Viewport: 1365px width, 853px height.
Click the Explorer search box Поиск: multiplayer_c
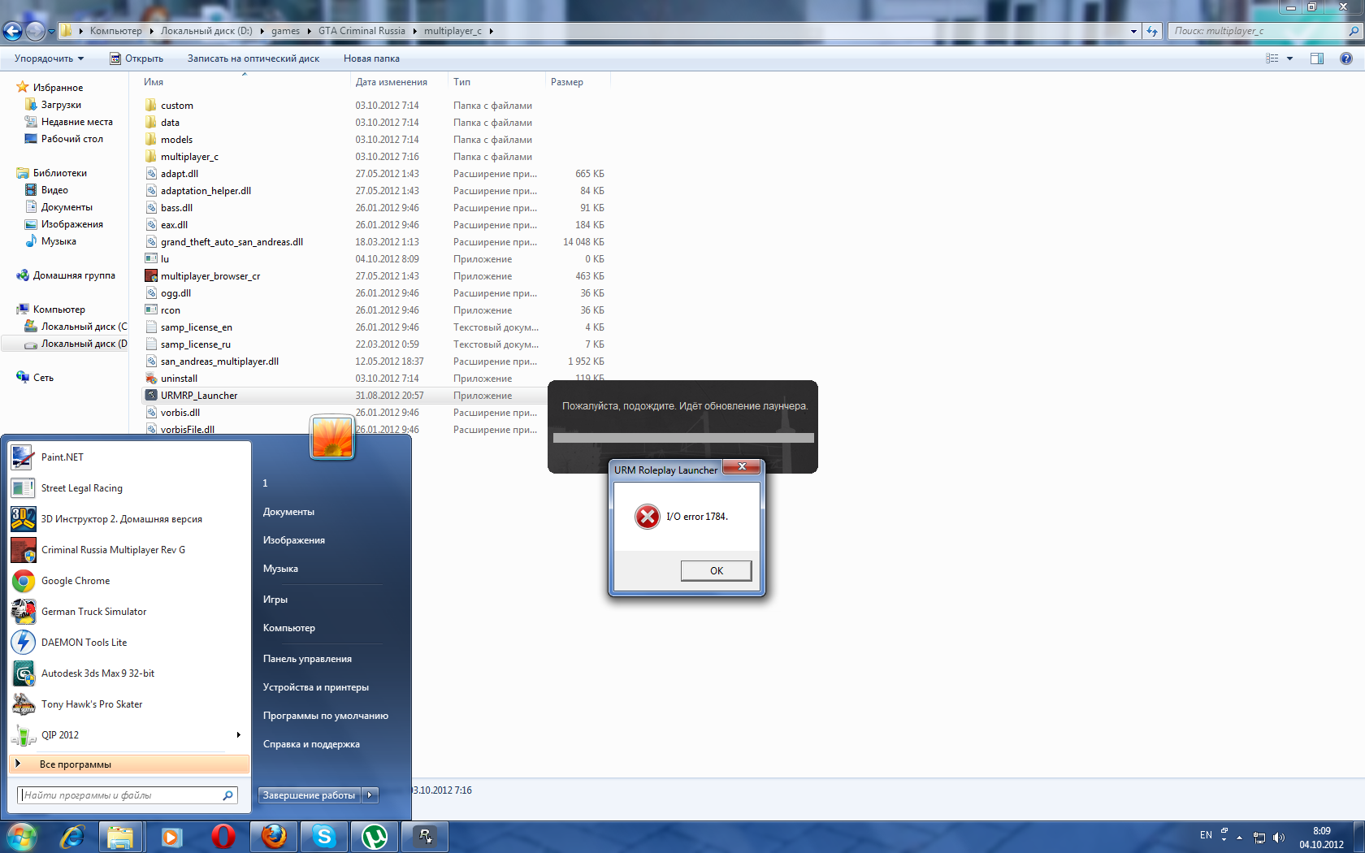1264,31
